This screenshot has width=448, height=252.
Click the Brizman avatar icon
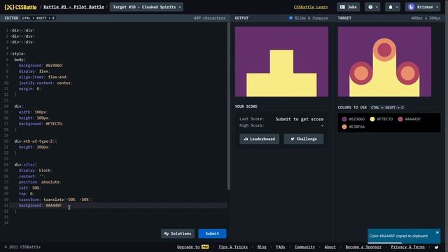tap(411, 7)
